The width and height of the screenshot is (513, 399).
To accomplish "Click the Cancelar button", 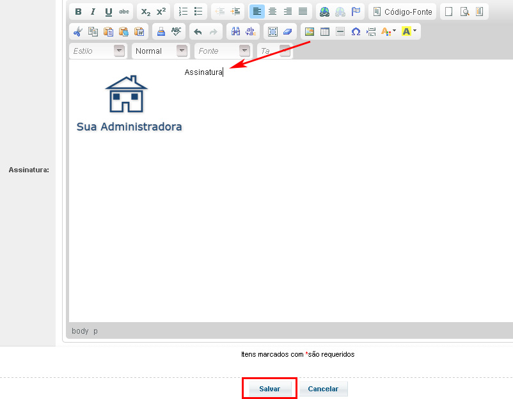I will 323,389.
